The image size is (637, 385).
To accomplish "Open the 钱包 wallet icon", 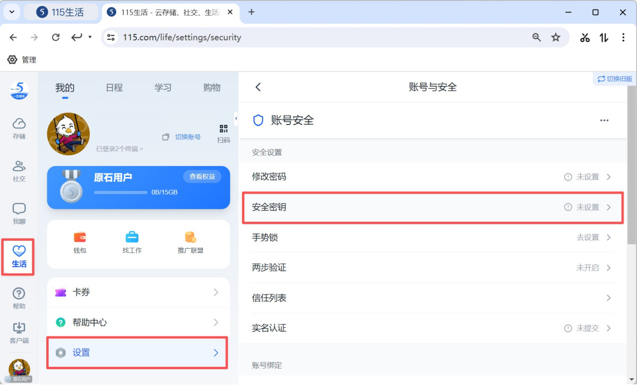I will 80,242.
